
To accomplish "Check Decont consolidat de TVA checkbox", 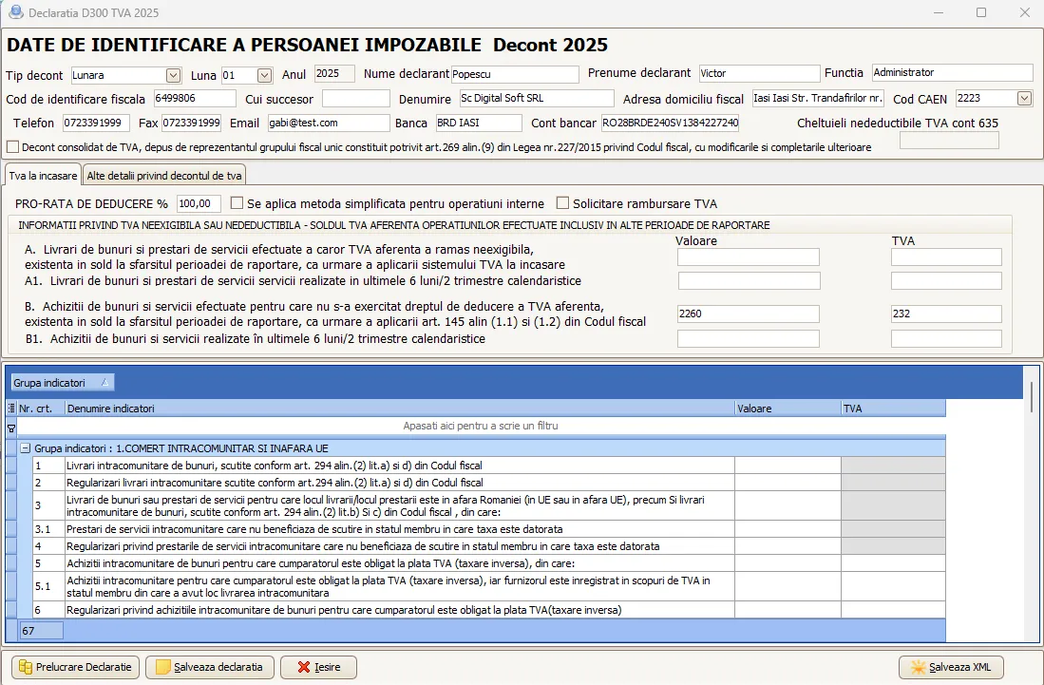I will 12,146.
